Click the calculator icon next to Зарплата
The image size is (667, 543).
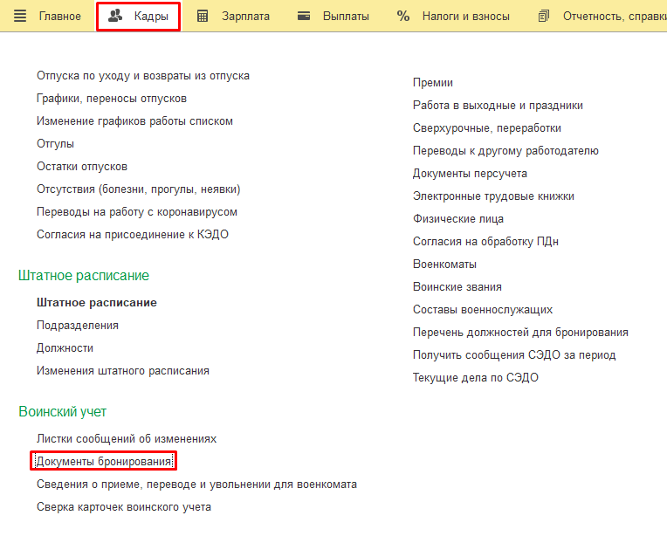[203, 17]
